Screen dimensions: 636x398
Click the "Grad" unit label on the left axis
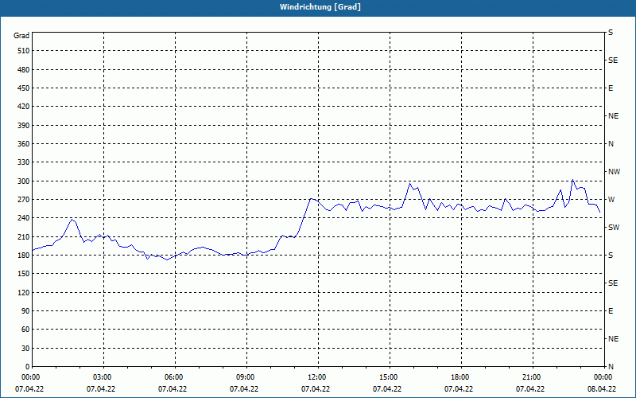(21, 36)
